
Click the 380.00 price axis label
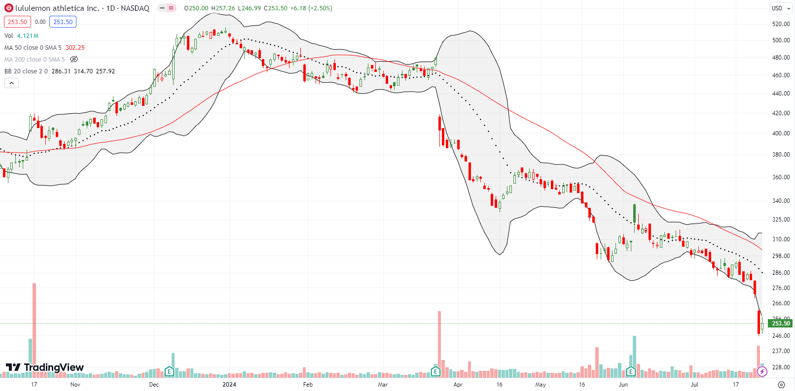tap(781, 154)
